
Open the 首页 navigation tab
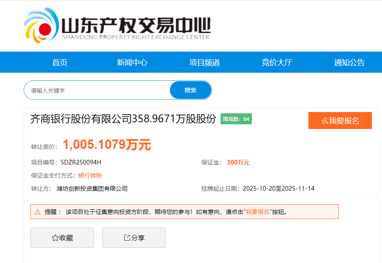pyautogui.click(x=60, y=63)
